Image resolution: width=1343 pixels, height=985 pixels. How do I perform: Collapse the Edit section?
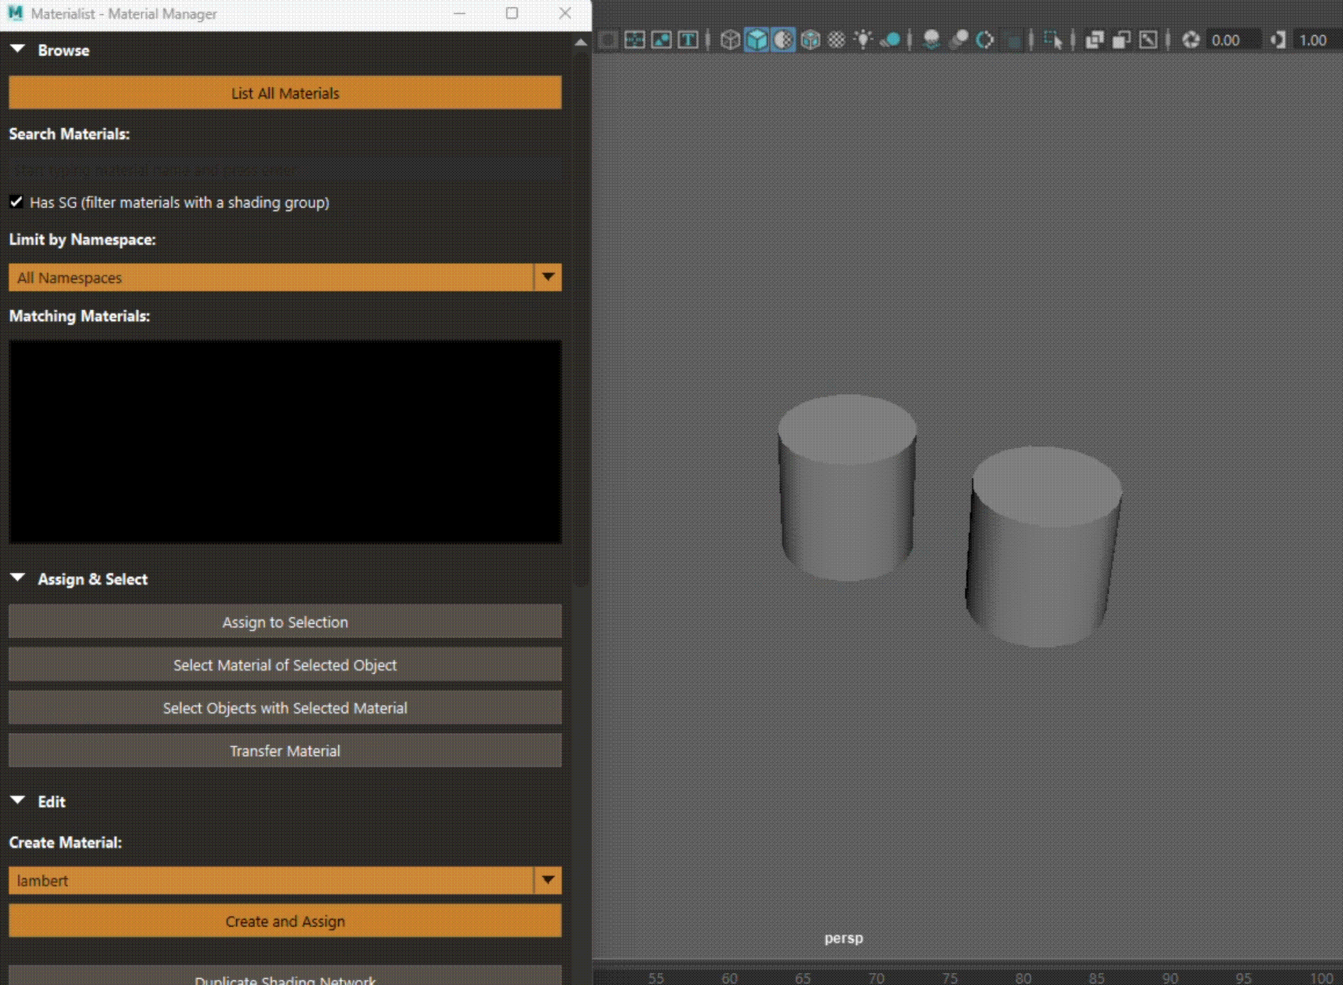(x=18, y=801)
